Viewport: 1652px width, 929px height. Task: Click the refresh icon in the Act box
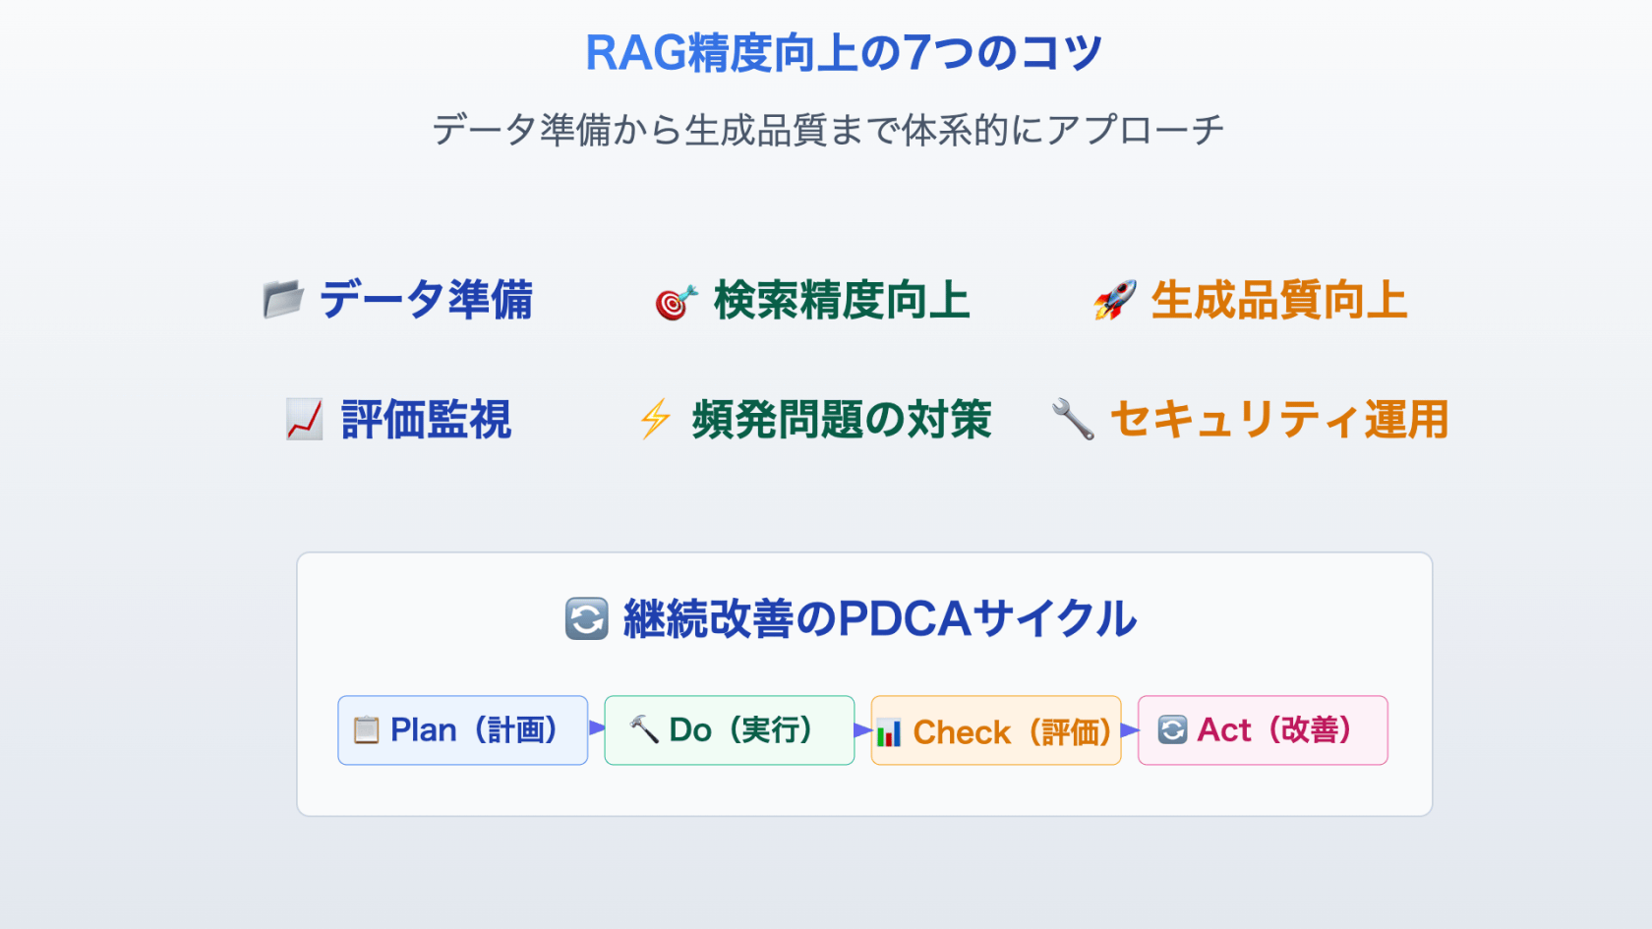[x=1172, y=730]
